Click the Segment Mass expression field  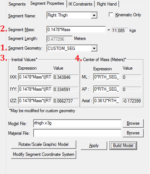[x=76, y=30]
